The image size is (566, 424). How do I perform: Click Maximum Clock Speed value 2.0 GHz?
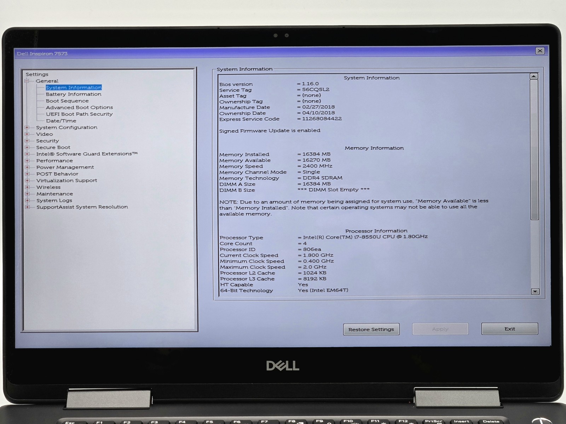pyautogui.click(x=314, y=267)
